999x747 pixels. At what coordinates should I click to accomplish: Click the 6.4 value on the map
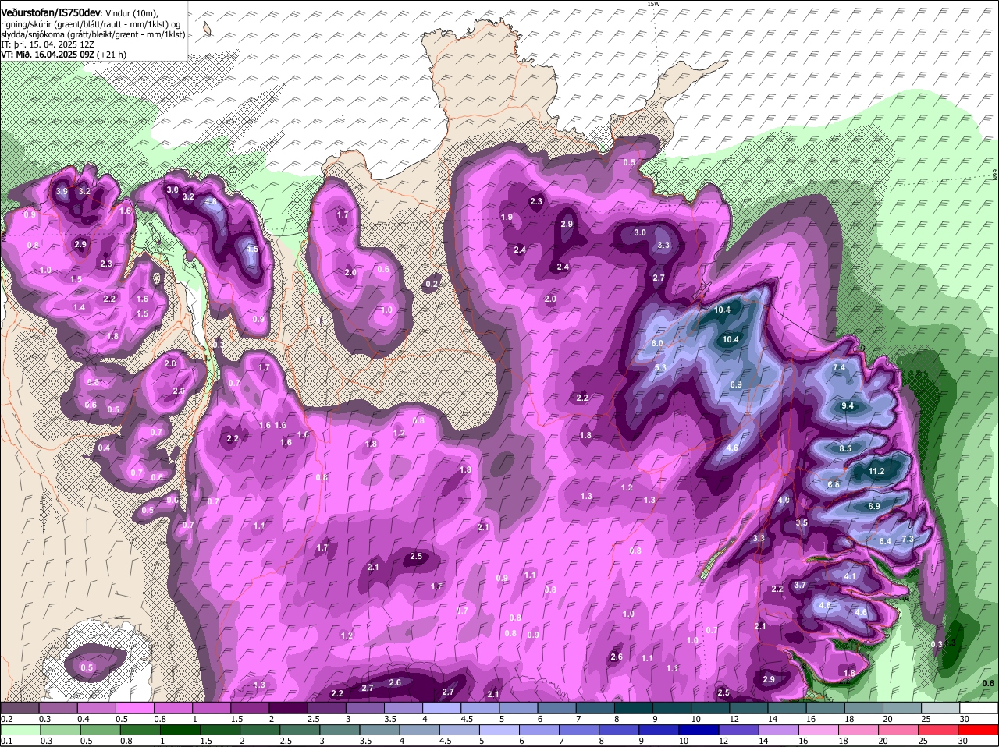pyautogui.click(x=885, y=541)
